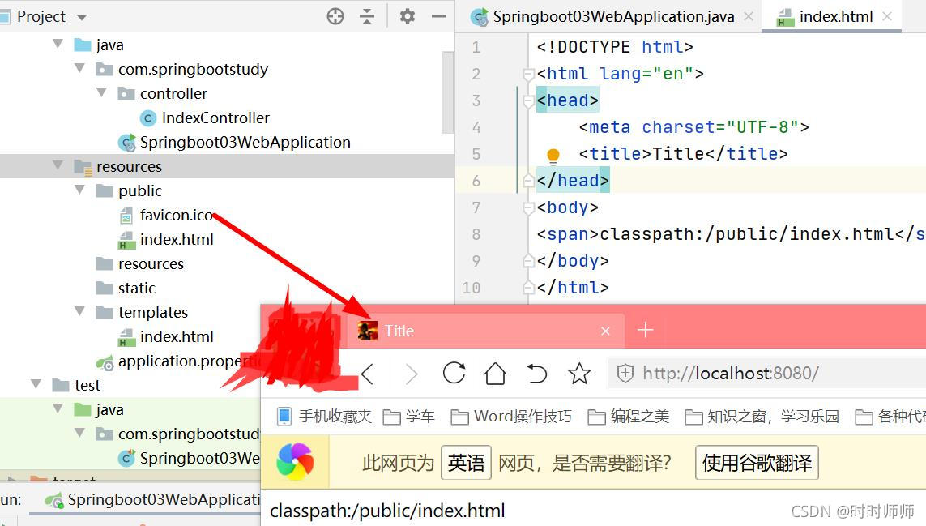
Task: Collapse the templates folder
Action: (79, 311)
